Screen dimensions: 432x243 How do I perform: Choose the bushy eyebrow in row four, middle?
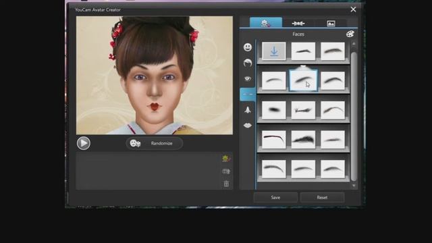pyautogui.click(x=303, y=140)
